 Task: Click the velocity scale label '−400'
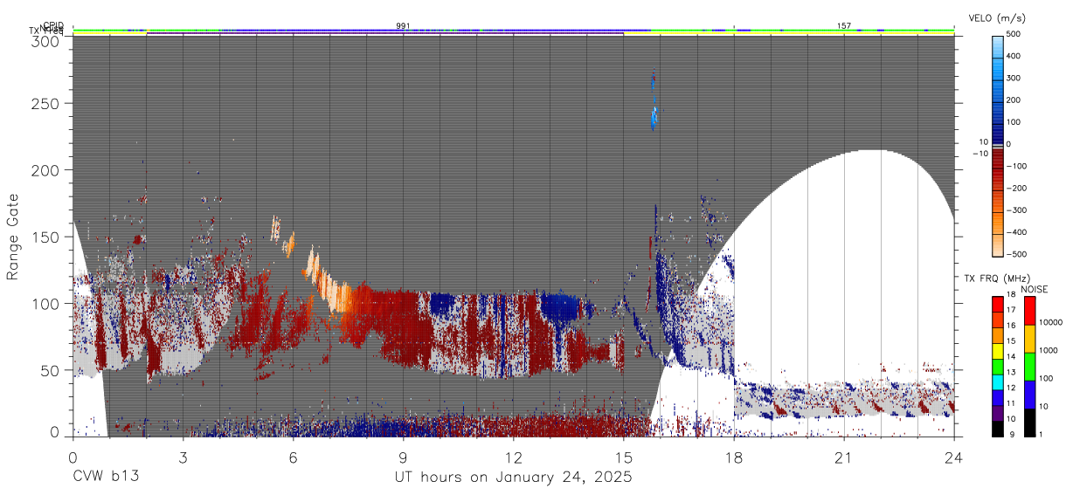pos(1015,232)
